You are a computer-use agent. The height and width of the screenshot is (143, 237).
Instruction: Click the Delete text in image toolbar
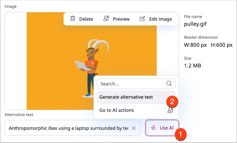pos(86,19)
